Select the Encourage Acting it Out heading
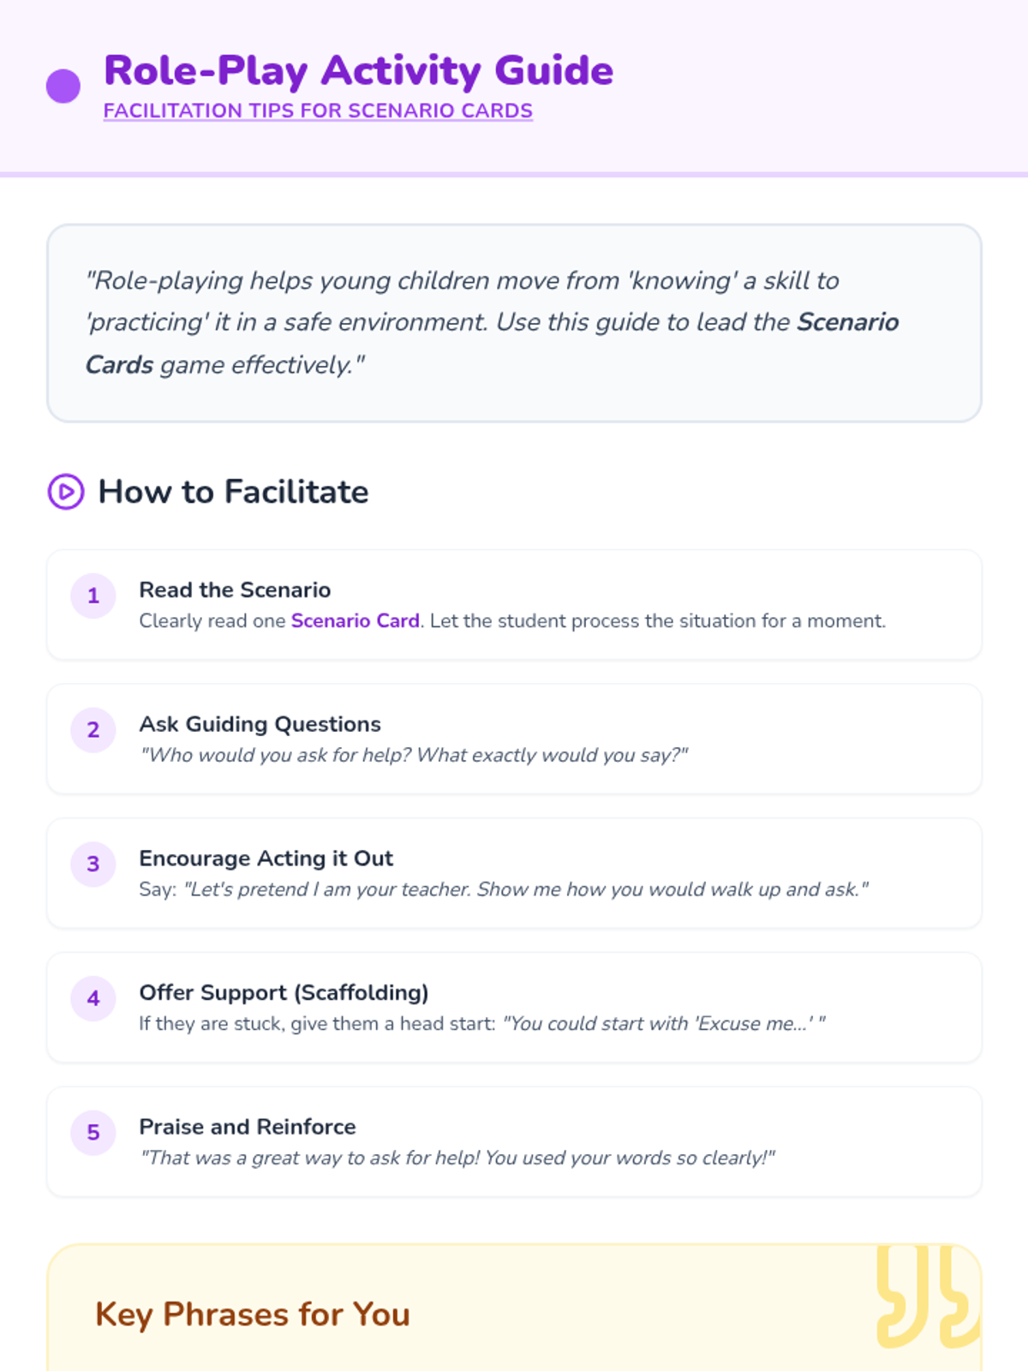The height and width of the screenshot is (1371, 1028). [266, 858]
